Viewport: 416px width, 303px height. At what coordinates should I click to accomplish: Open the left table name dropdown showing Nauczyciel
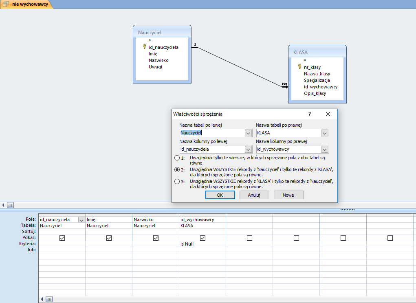click(248, 133)
